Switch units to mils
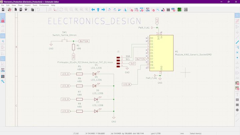Image resolution: width=240 pixels, height=135 pixels. [x=3, y=31]
